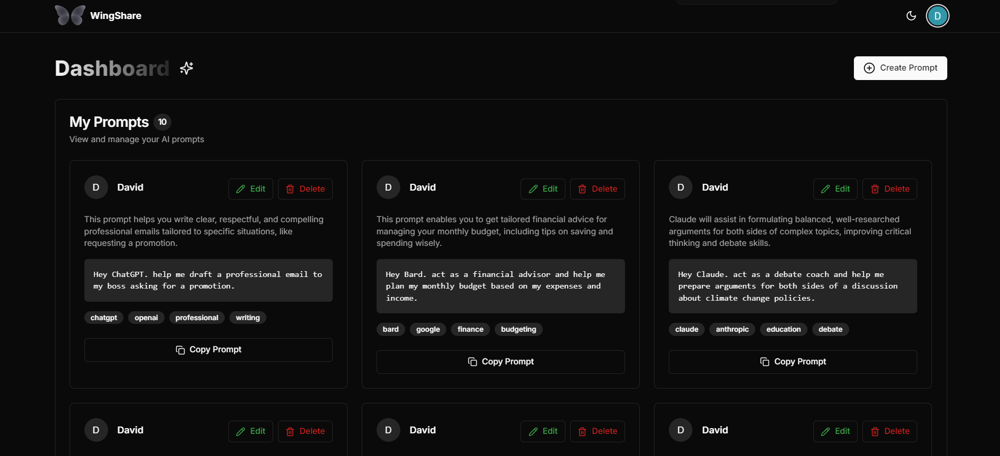Delete the ChatGPT professional email prompt
Image resolution: width=1000 pixels, height=456 pixels.
pos(305,189)
